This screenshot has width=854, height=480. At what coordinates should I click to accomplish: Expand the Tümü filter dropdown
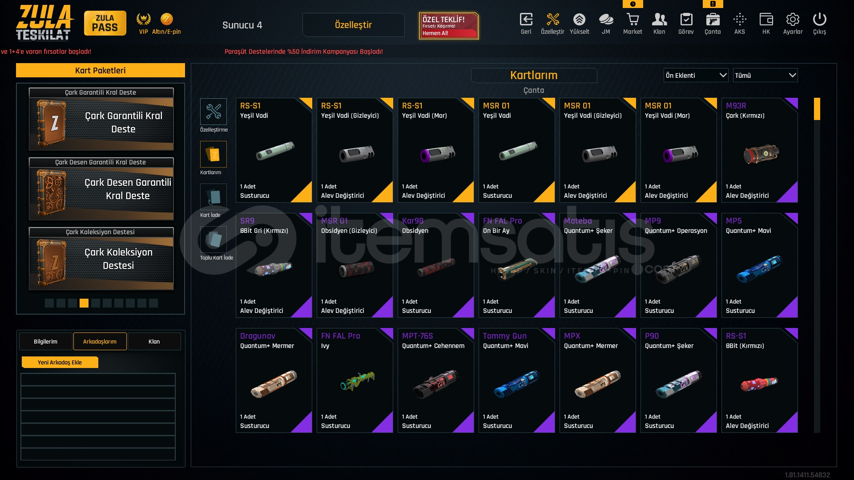point(765,75)
